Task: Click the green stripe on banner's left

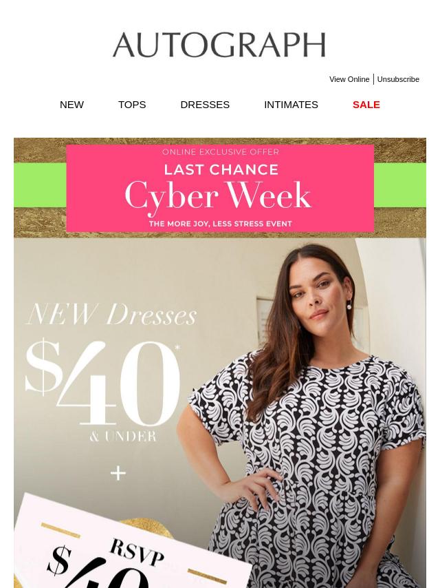Action: click(40, 185)
